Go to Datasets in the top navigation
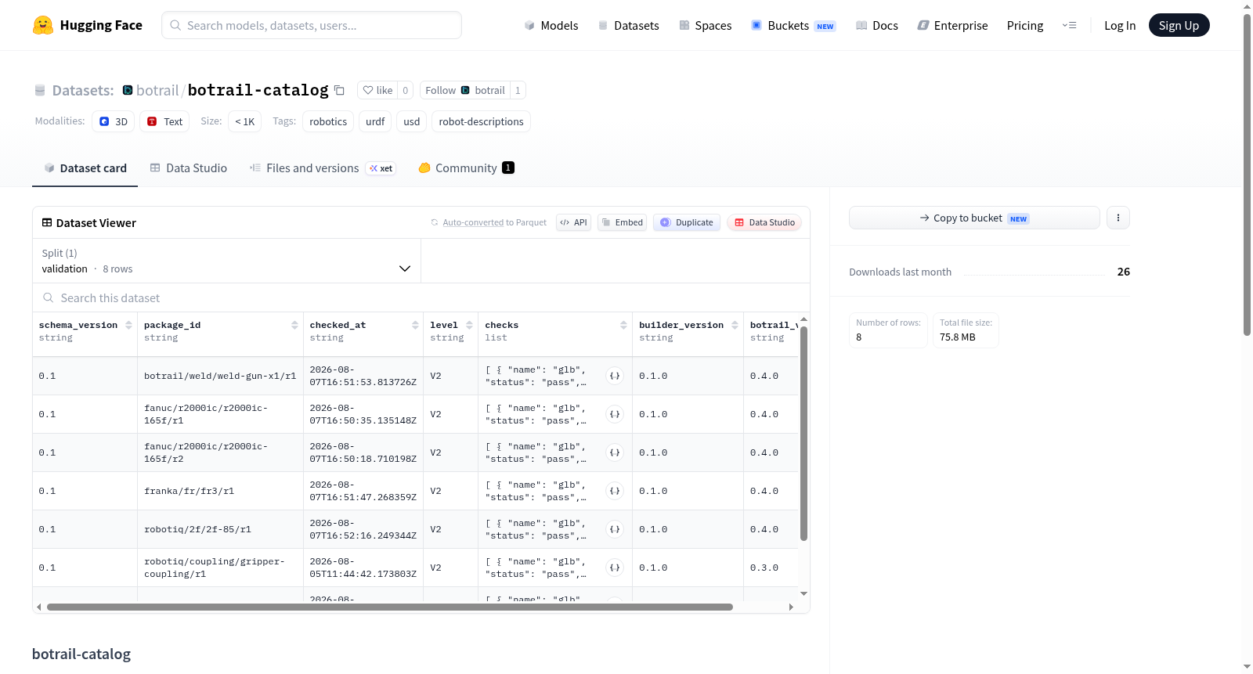Screen dimensions: 1253x674 629,25
